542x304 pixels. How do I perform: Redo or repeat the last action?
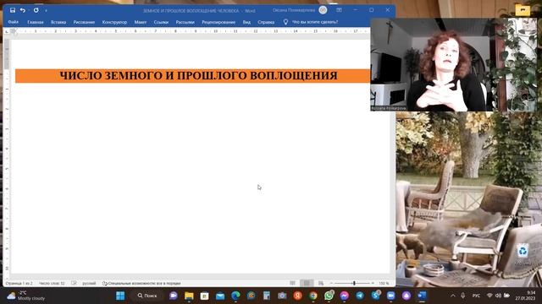click(x=36, y=10)
